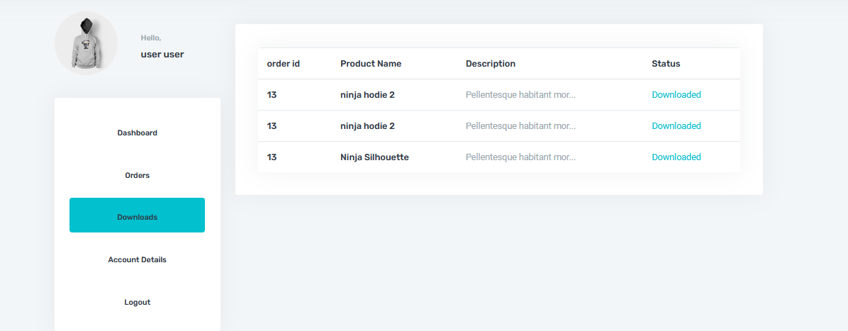The width and height of the screenshot is (848, 331).
Task: Click Downloaded status in the first row
Action: pyautogui.click(x=676, y=95)
